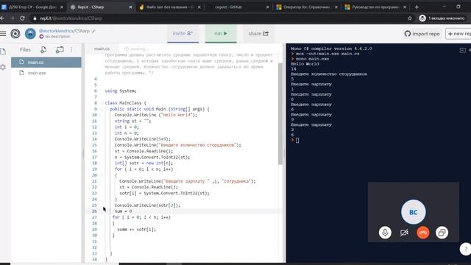Bookmark page with star icon
This screenshot has height=265, width=471.
coord(410,18)
